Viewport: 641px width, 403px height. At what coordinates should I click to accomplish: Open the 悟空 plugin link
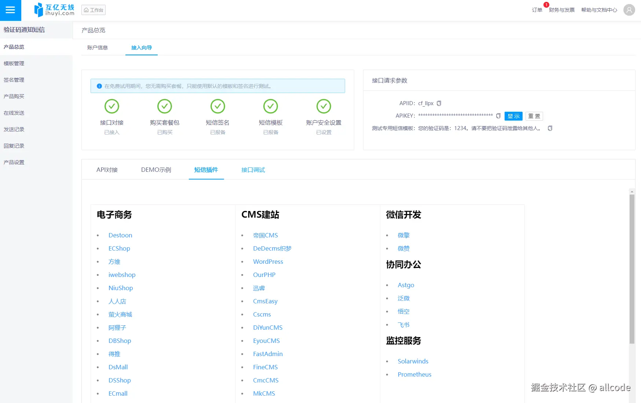coord(404,311)
